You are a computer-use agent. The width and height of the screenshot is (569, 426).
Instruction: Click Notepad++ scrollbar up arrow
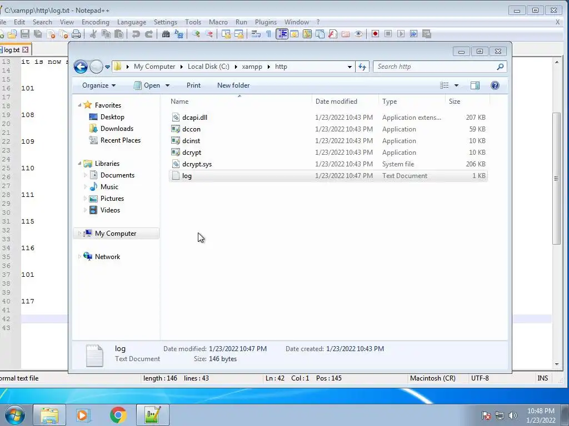tap(557, 62)
